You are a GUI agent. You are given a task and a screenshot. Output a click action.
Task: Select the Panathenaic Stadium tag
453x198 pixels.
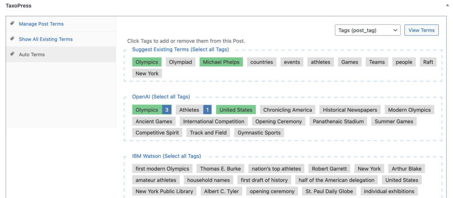[x=338, y=122]
